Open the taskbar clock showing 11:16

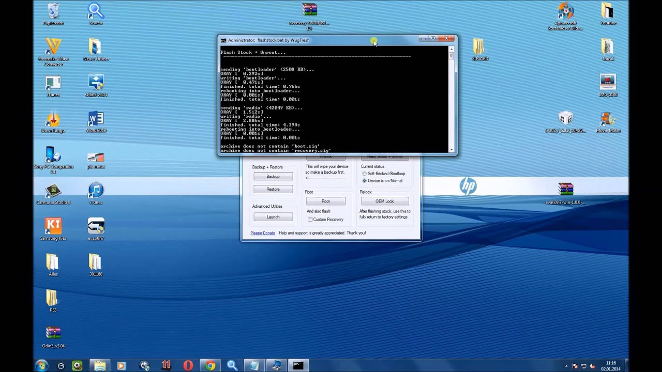[x=610, y=366]
